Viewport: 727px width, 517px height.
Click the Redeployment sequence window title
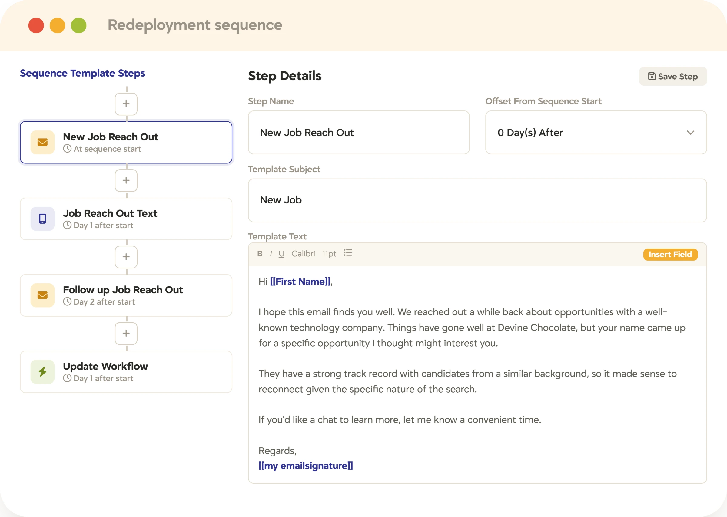pos(195,25)
